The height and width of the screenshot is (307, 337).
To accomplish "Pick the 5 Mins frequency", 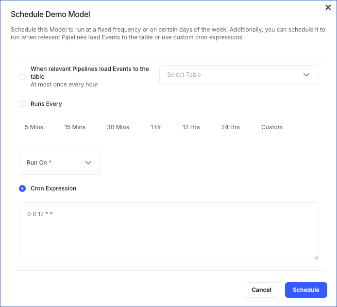I will click(x=34, y=127).
